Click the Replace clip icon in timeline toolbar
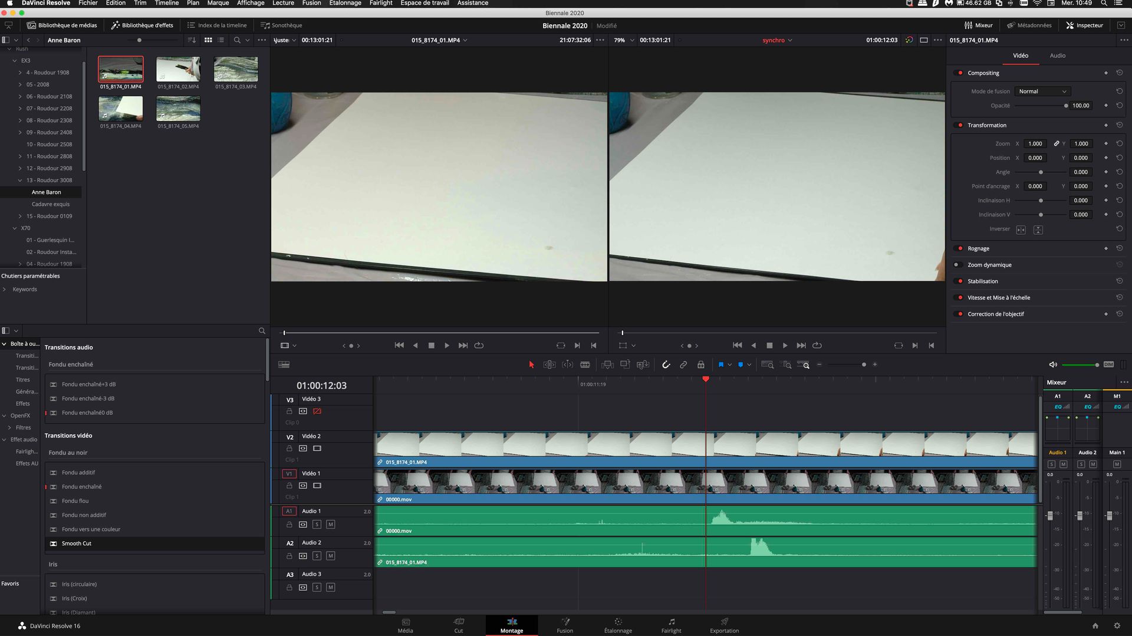Viewport: 1132px width, 636px height. click(x=643, y=365)
